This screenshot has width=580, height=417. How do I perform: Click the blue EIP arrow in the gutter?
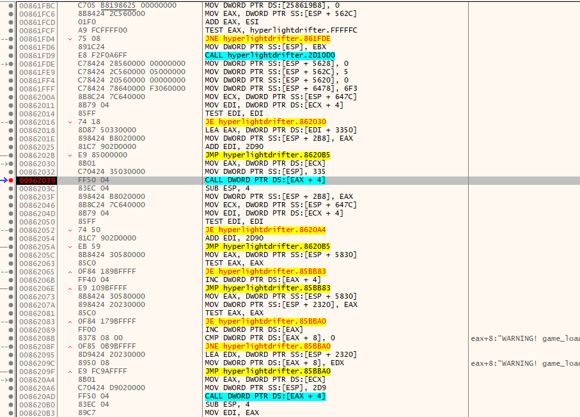pos(4,180)
